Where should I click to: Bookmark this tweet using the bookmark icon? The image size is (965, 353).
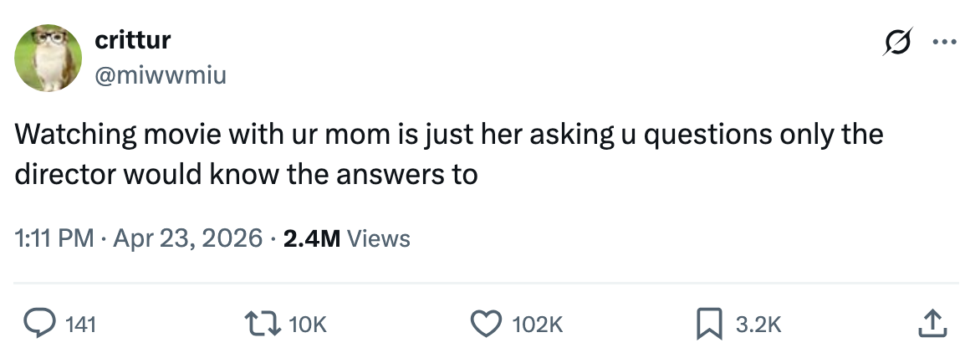tap(710, 324)
